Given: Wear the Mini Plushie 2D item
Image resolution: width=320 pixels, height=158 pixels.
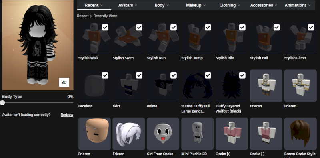Looking at the screenshot, I should pos(197,134).
